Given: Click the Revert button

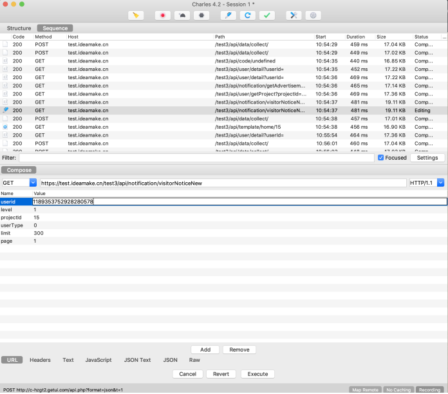Looking at the screenshot, I should pyautogui.click(x=221, y=374).
